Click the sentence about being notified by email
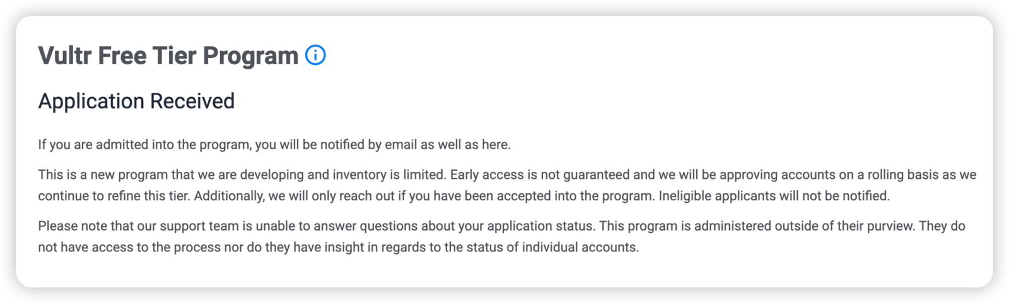The width and height of the screenshot is (1009, 303). (274, 145)
